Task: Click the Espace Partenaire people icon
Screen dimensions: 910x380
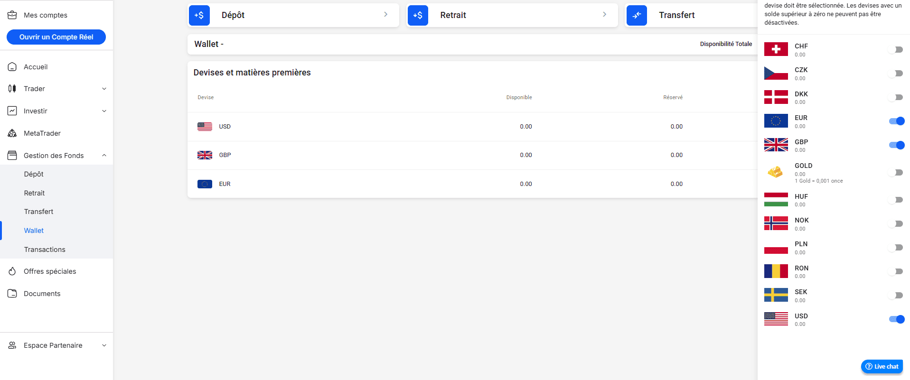Action: pos(12,345)
